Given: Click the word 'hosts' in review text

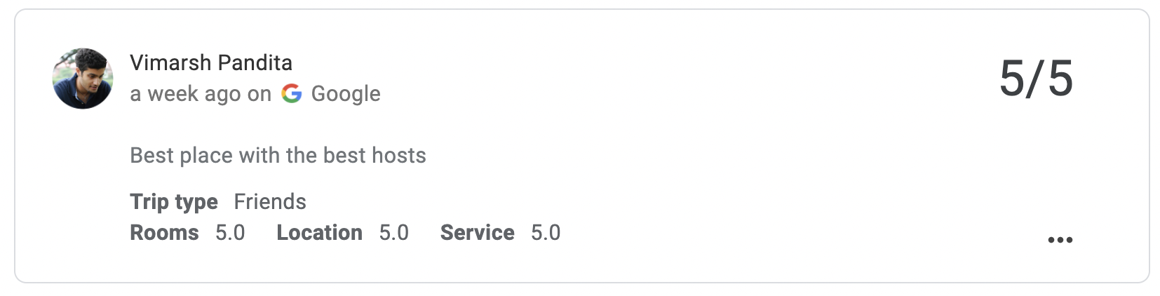Looking at the screenshot, I should 399,155.
